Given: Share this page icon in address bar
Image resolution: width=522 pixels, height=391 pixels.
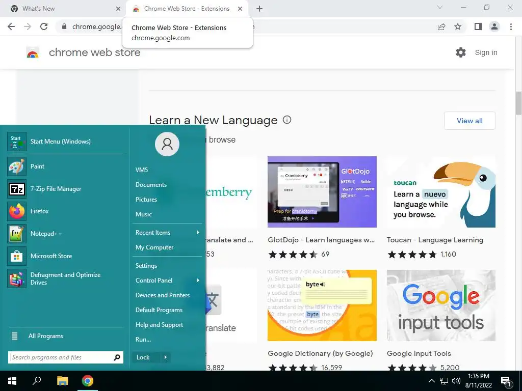Looking at the screenshot, I should [441, 26].
